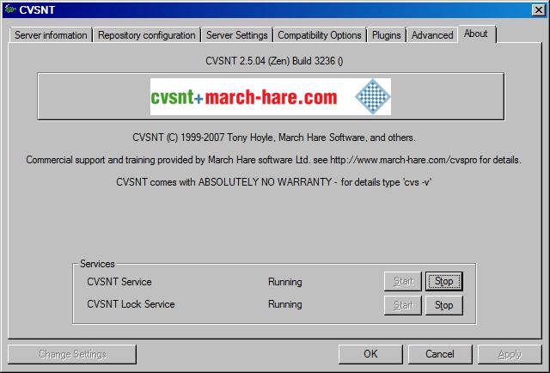Screen dimensions: 550x373
Task: Confirm the dialog with OK
Action: click(370, 354)
